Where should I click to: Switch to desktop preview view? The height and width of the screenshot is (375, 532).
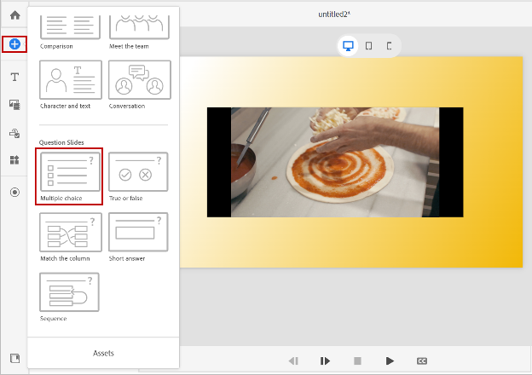point(348,46)
